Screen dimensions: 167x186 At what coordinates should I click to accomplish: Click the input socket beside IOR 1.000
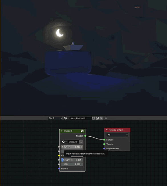coord(59,164)
